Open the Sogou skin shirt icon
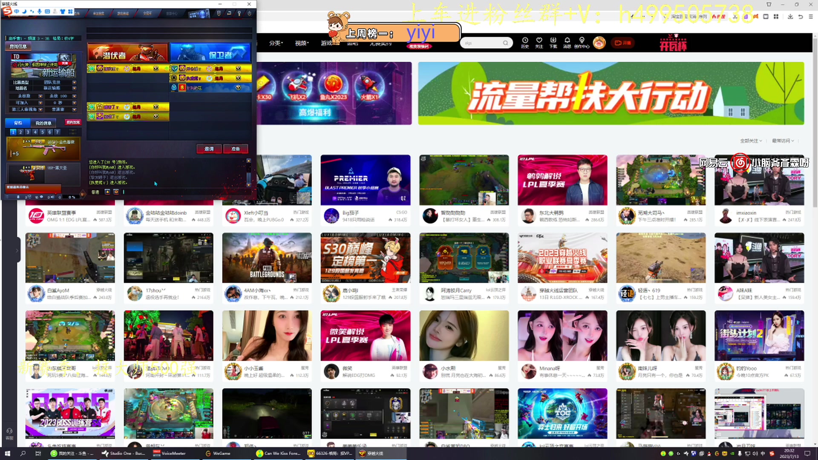818x460 pixels. pos(63,11)
